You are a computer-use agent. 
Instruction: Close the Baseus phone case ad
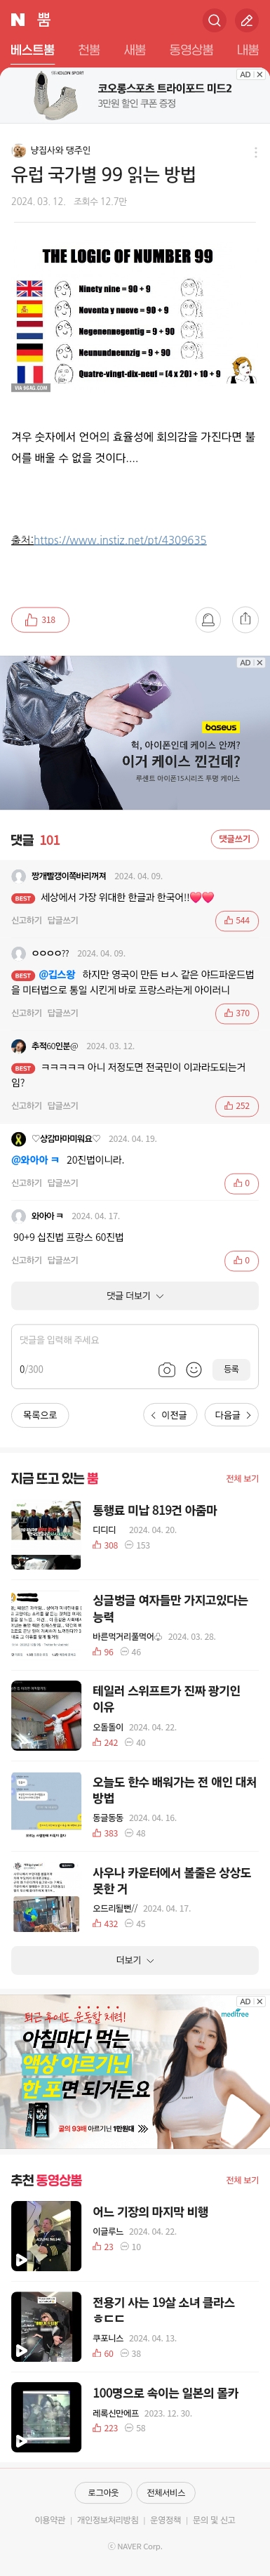(x=259, y=663)
